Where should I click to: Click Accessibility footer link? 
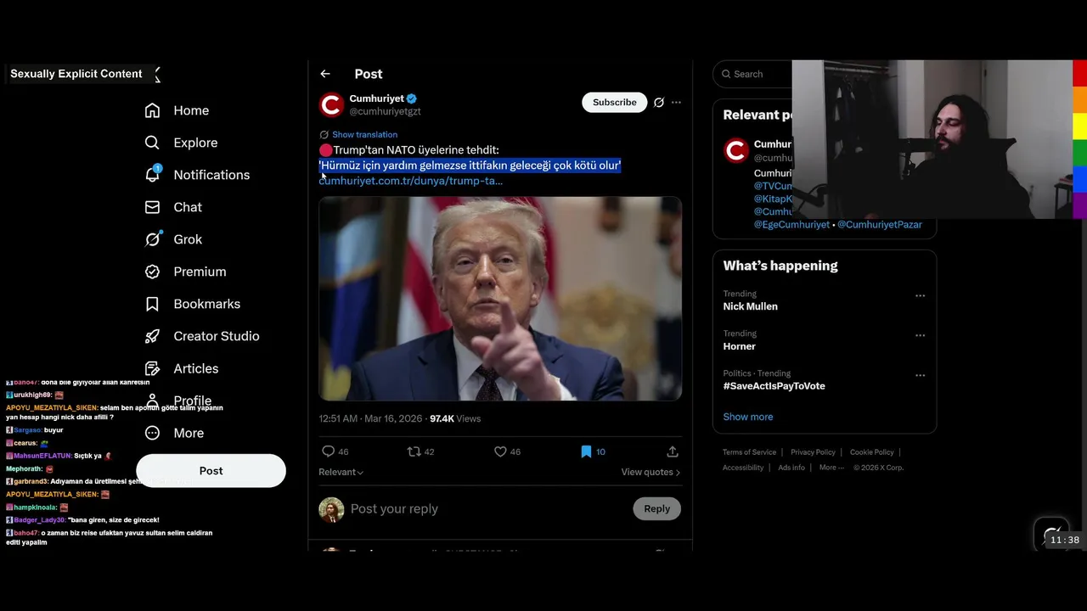[x=743, y=468]
